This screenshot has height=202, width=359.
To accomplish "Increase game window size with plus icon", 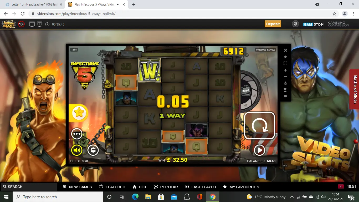I will [x=285, y=70].
